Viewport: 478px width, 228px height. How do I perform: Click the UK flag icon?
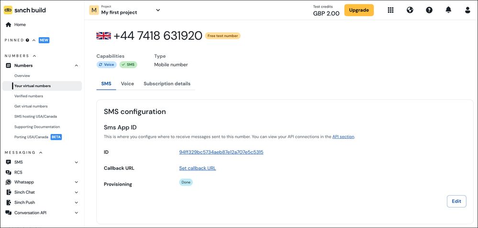click(x=104, y=36)
